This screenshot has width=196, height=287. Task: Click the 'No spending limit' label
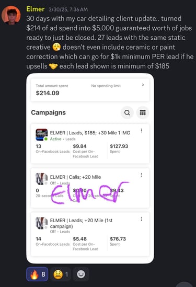106,86
